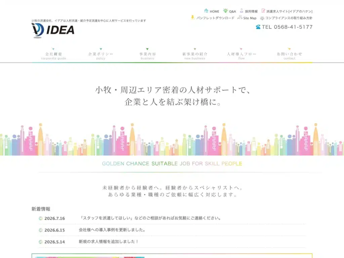
Task: Open 人材導入フロー flow menu
Action: pos(242,56)
